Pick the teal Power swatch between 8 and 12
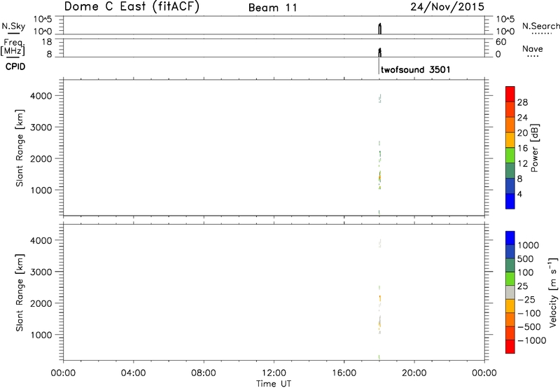560x388 pixels. 510,170
